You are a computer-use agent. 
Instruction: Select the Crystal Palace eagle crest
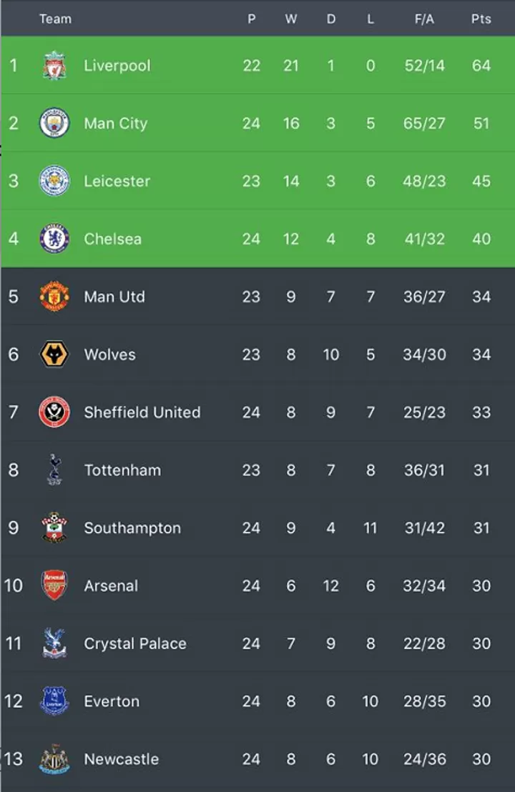point(54,643)
